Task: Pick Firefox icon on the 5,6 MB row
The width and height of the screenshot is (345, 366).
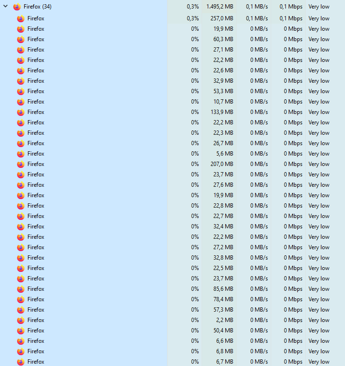Action: click(21, 154)
